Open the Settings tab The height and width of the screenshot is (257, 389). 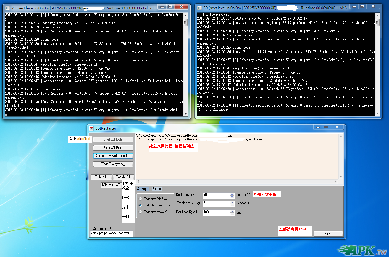click(x=143, y=189)
